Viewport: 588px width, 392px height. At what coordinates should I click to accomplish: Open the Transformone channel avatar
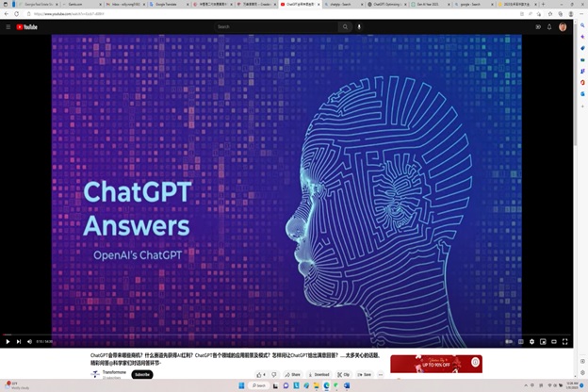95,374
